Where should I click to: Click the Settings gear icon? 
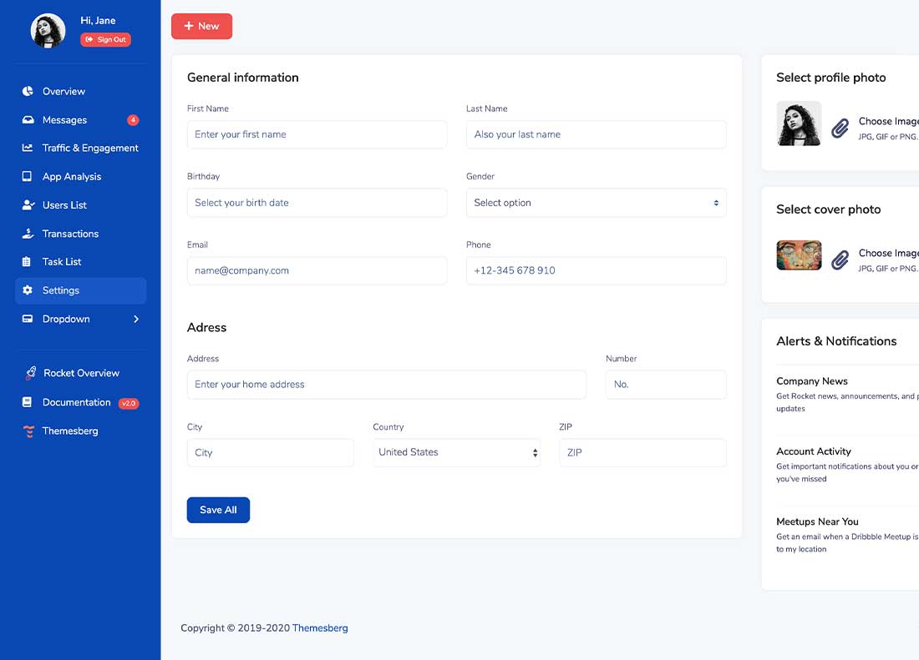tap(28, 290)
